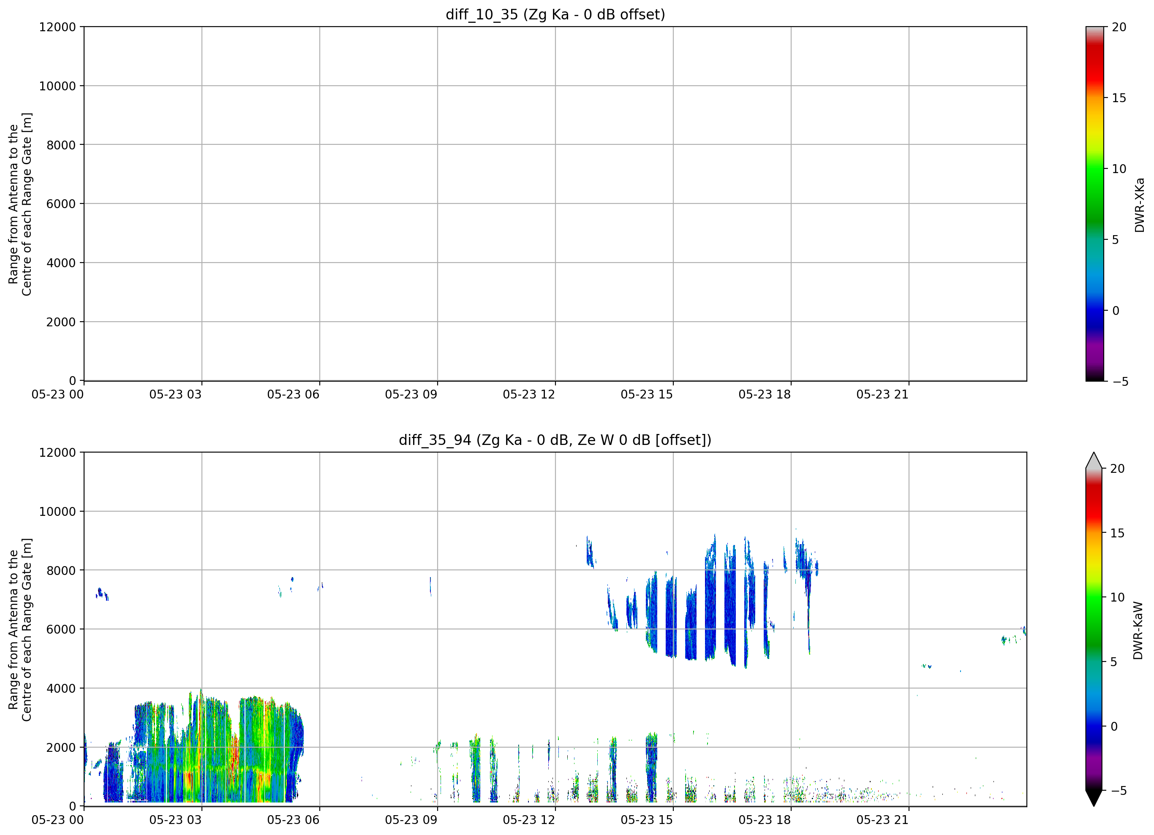Click the "05-23 06" tick label under the diff_35_94 plot

tap(293, 820)
